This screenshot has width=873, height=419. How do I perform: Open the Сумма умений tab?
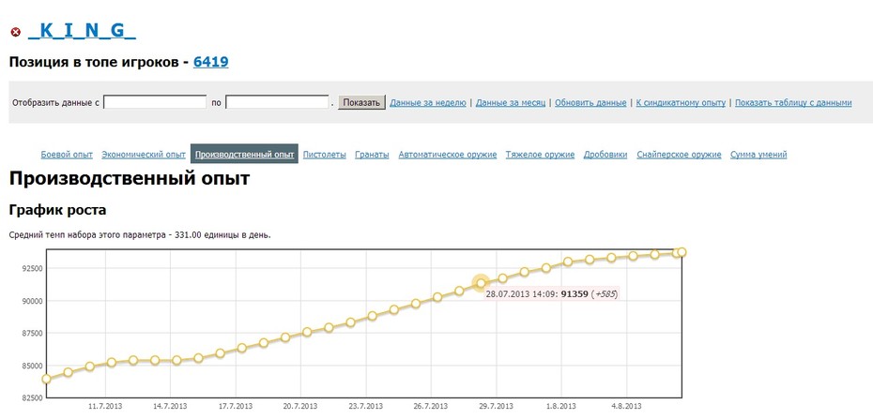click(x=758, y=155)
